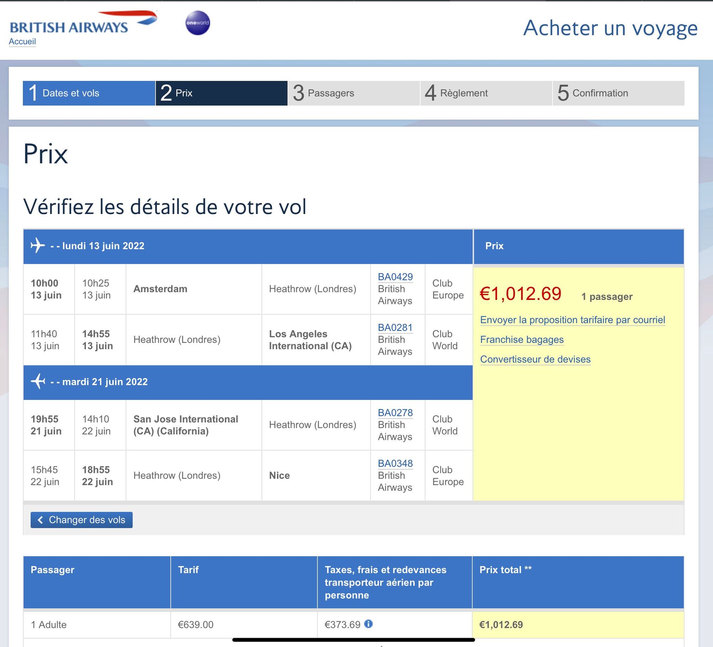Viewport: 713px width, 647px height.
Task: Open flight BA0429 details
Action: [x=395, y=277]
